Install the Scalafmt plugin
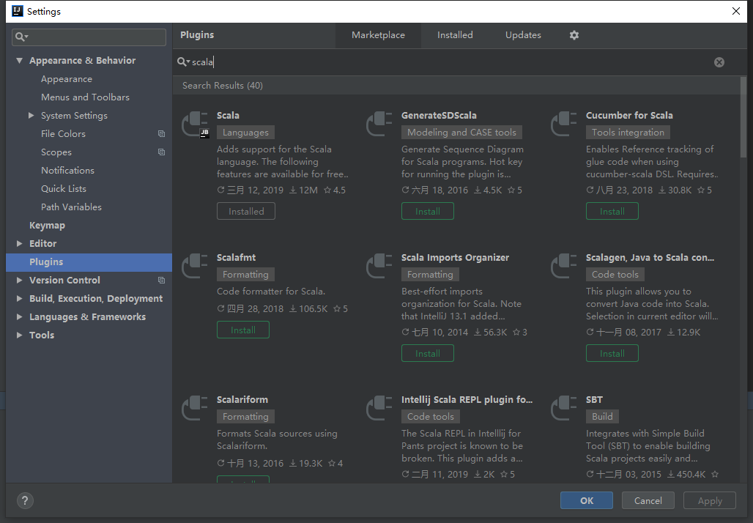Viewport: 753px width, 523px height. [243, 330]
